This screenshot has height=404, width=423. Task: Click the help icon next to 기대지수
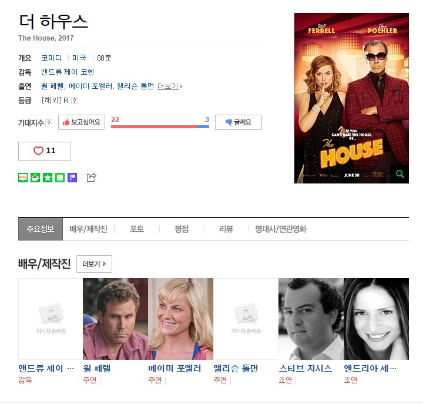click(49, 123)
